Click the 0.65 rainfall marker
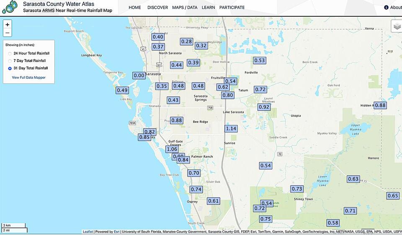Screen dimensions: 402x235 393,196
